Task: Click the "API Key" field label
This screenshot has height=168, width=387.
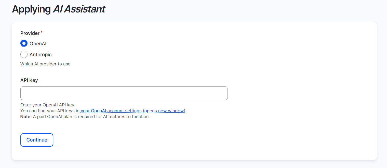Action: click(29, 80)
